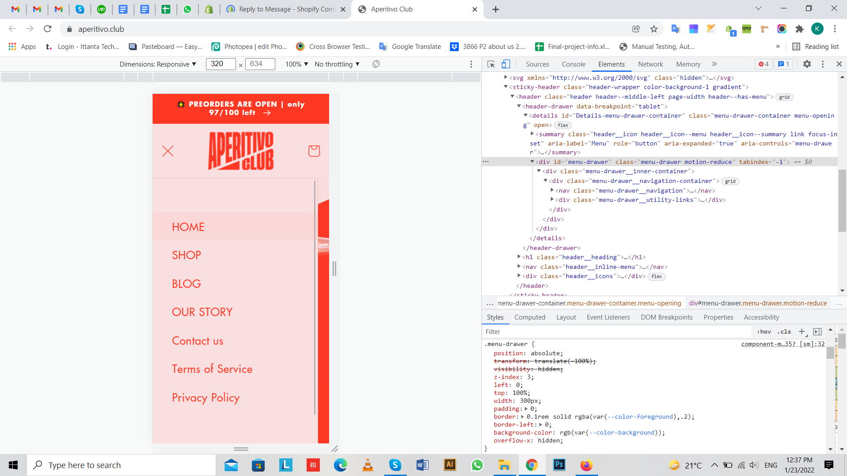Screen dimensions: 847x476
Task: Click the rotate device orientation icon
Action: coord(376,64)
